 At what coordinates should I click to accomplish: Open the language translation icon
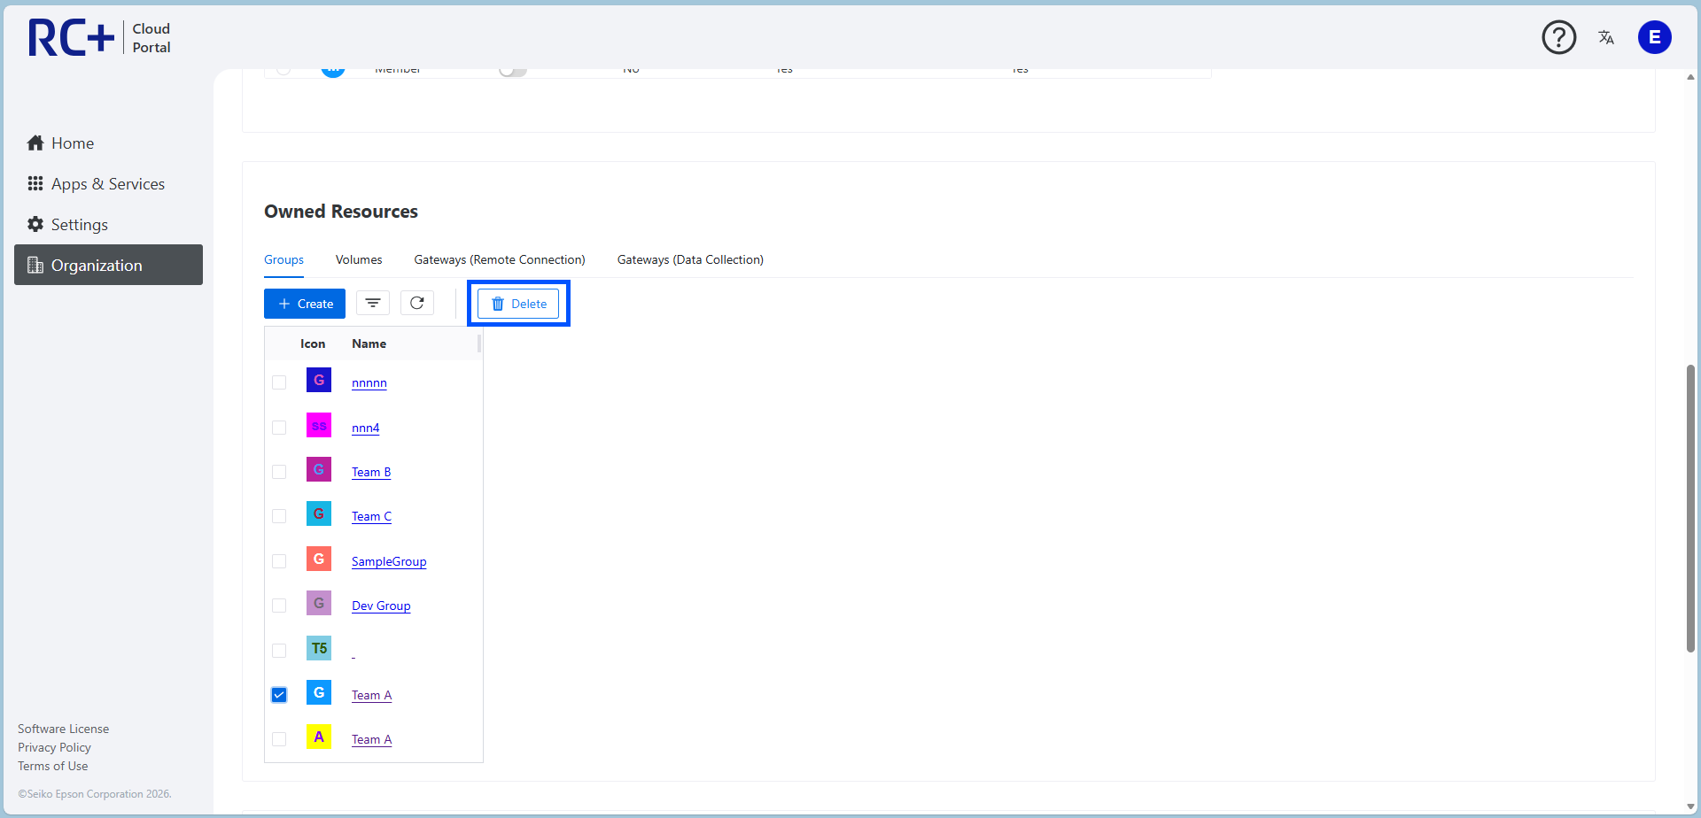pyautogui.click(x=1606, y=37)
